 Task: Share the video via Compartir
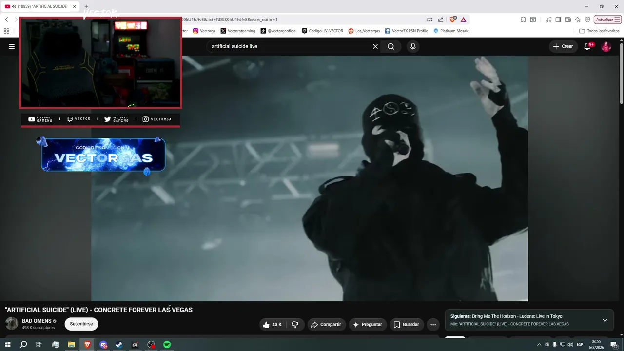[326, 325]
